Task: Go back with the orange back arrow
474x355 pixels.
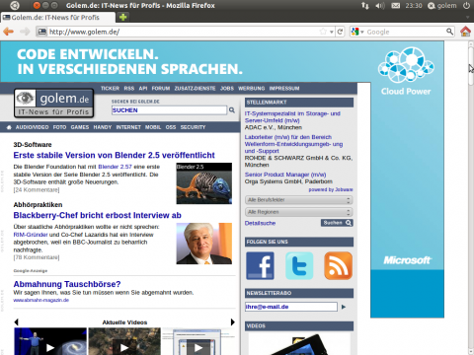Action: [8, 32]
